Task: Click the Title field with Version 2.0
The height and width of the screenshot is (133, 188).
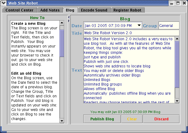Action: pyautogui.click(x=131, y=33)
